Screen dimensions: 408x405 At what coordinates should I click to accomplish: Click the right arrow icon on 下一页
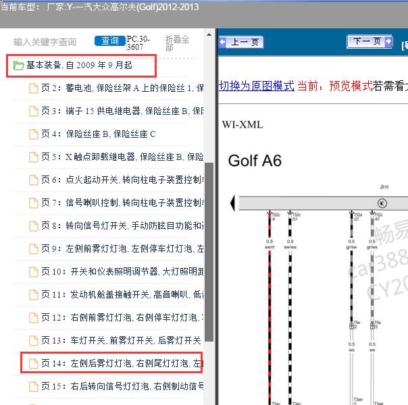388,41
